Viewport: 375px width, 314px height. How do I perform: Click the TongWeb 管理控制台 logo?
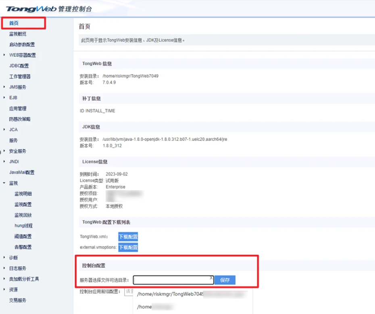49,9
